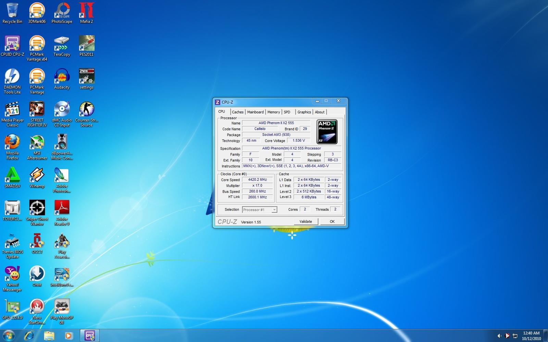Minimize the CPU-Z window

click(317, 101)
